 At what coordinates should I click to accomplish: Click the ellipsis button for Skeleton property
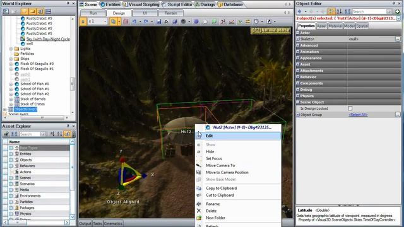click(398, 39)
